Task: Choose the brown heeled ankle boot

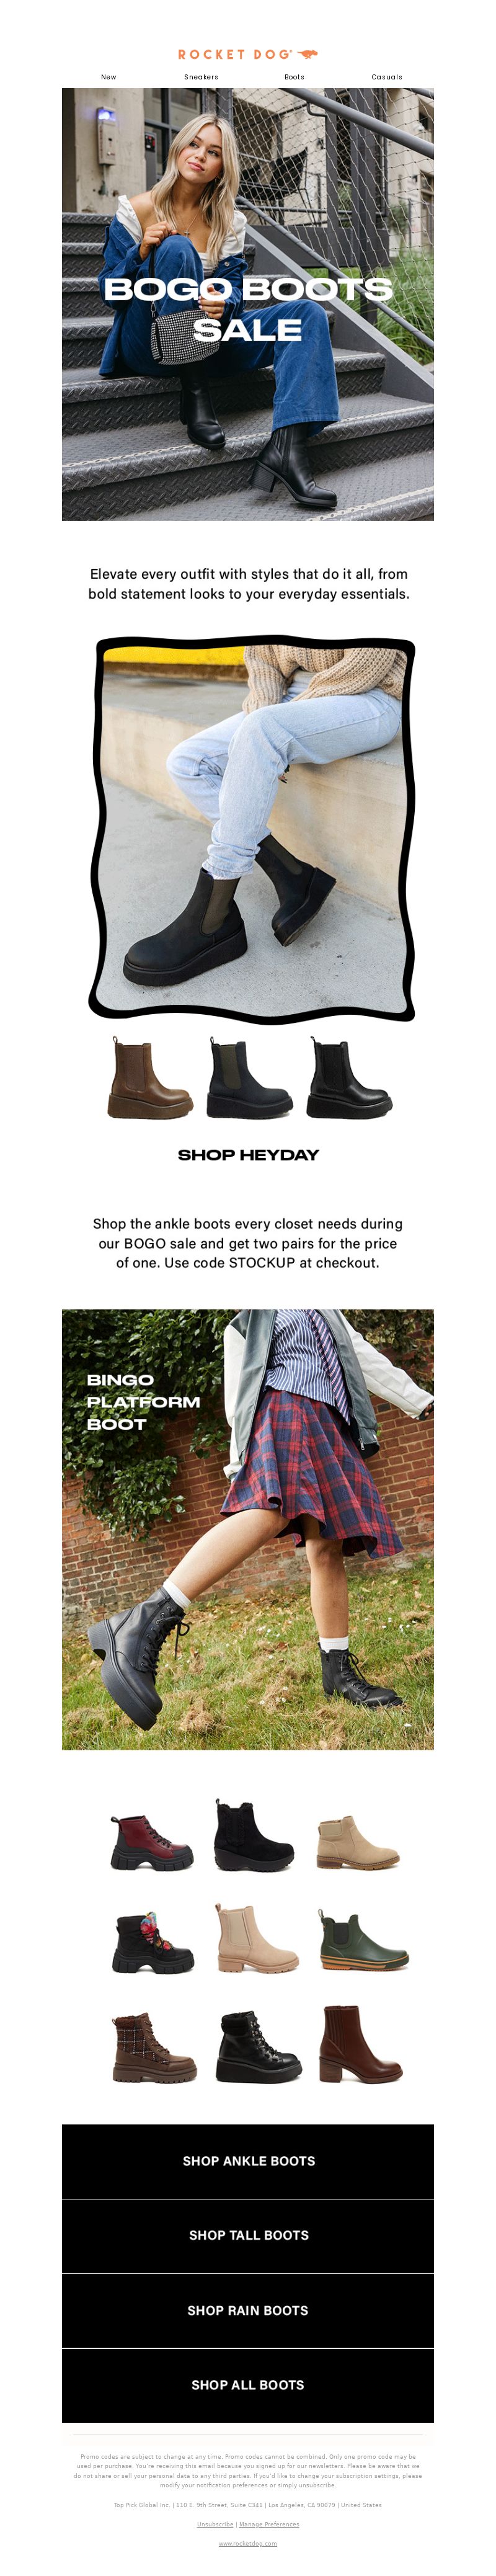Action: coord(360,2044)
